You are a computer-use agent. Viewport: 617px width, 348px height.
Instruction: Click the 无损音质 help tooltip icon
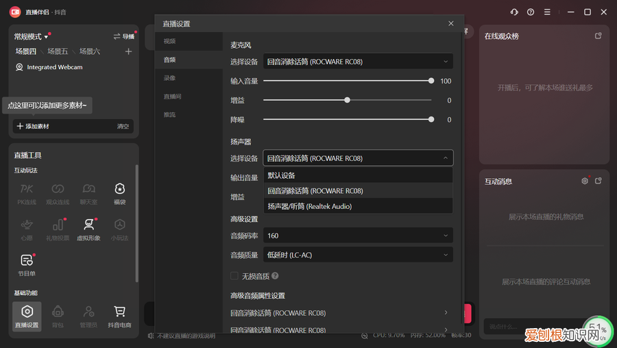275,276
